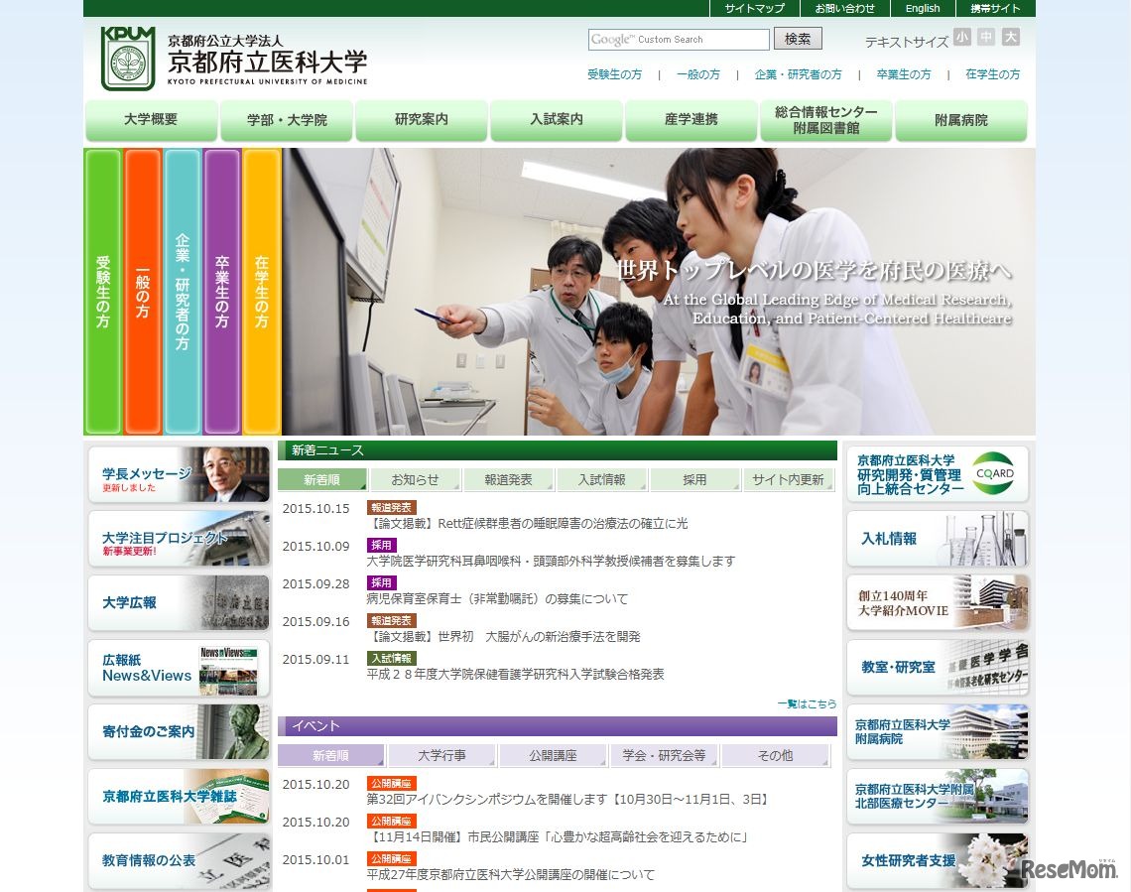Open the 寄付金のご案内 banner

[179, 732]
